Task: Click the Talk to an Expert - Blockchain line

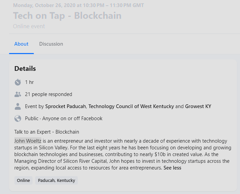Action: (x=47, y=132)
